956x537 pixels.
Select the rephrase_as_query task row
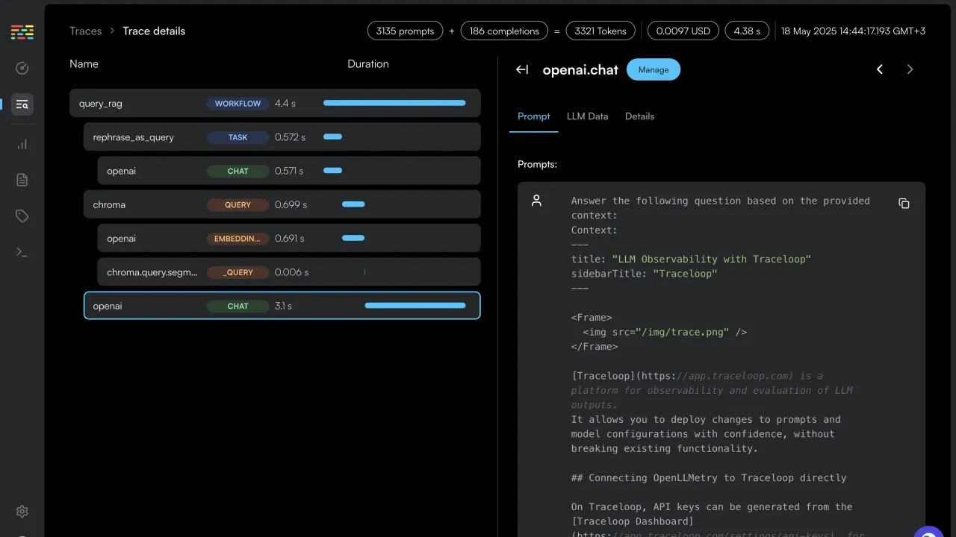click(282, 137)
